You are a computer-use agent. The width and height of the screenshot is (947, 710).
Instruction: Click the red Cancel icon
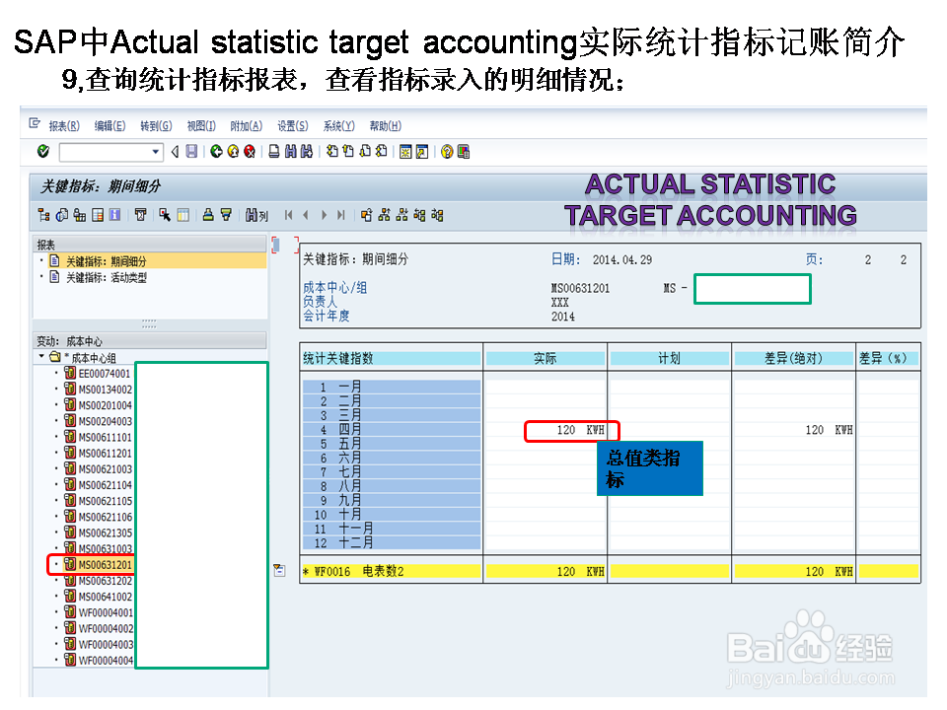point(250,152)
